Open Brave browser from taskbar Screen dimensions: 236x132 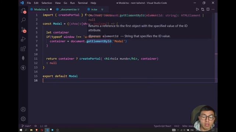click(37, 130)
